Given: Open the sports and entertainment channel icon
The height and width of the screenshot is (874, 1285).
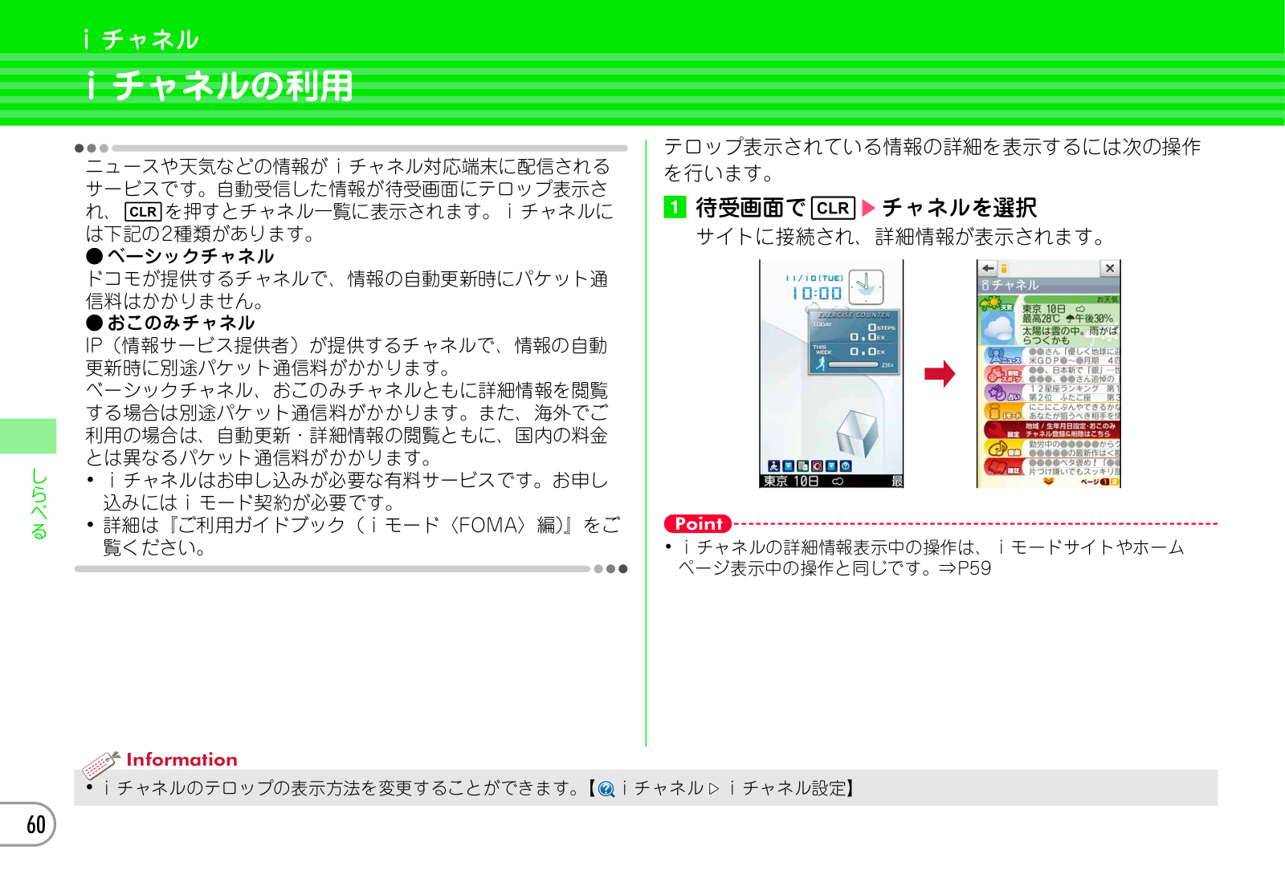Looking at the screenshot, I should [1003, 375].
